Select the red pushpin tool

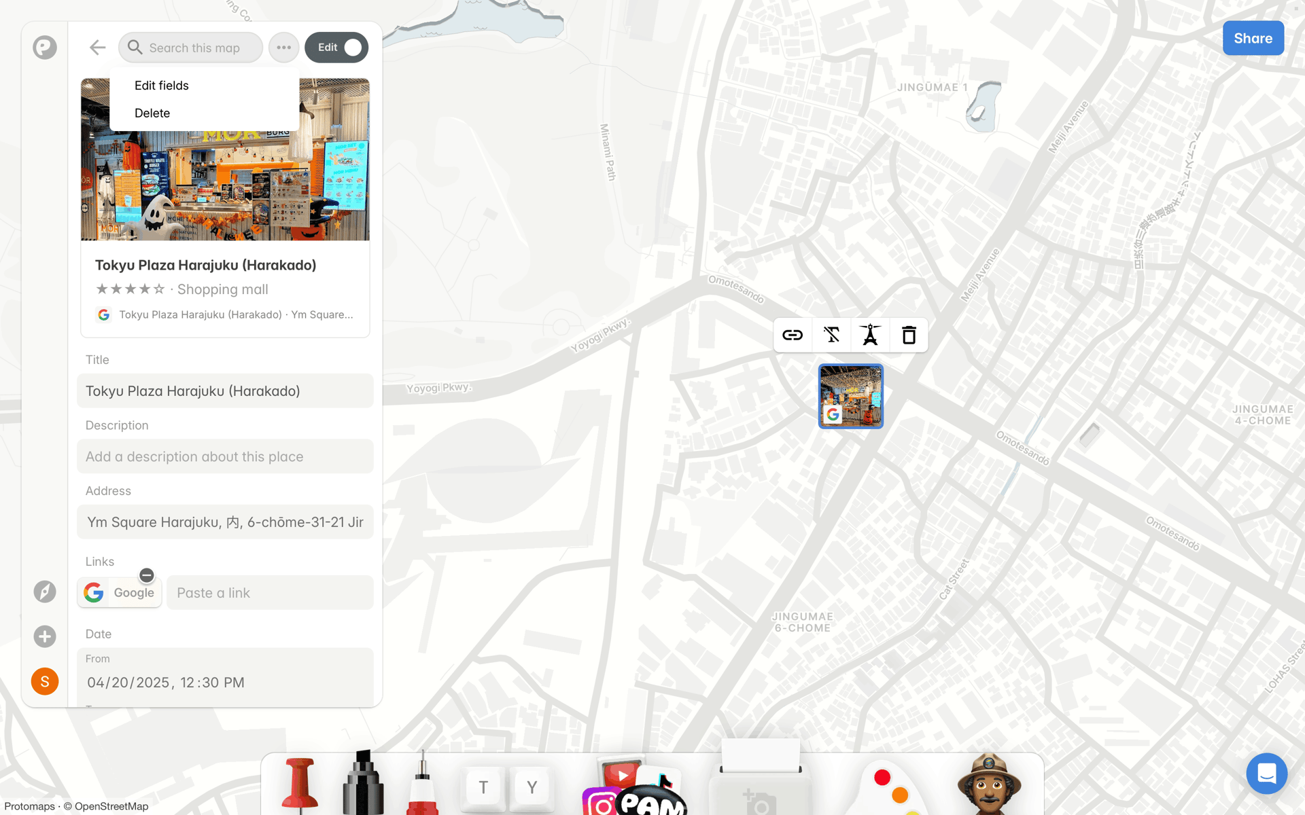(299, 786)
